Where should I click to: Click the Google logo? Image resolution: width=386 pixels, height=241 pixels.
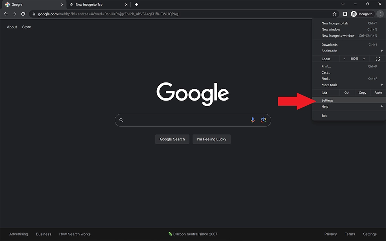pyautogui.click(x=193, y=94)
